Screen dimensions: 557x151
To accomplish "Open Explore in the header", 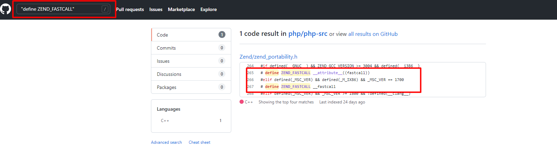I will [x=209, y=9].
